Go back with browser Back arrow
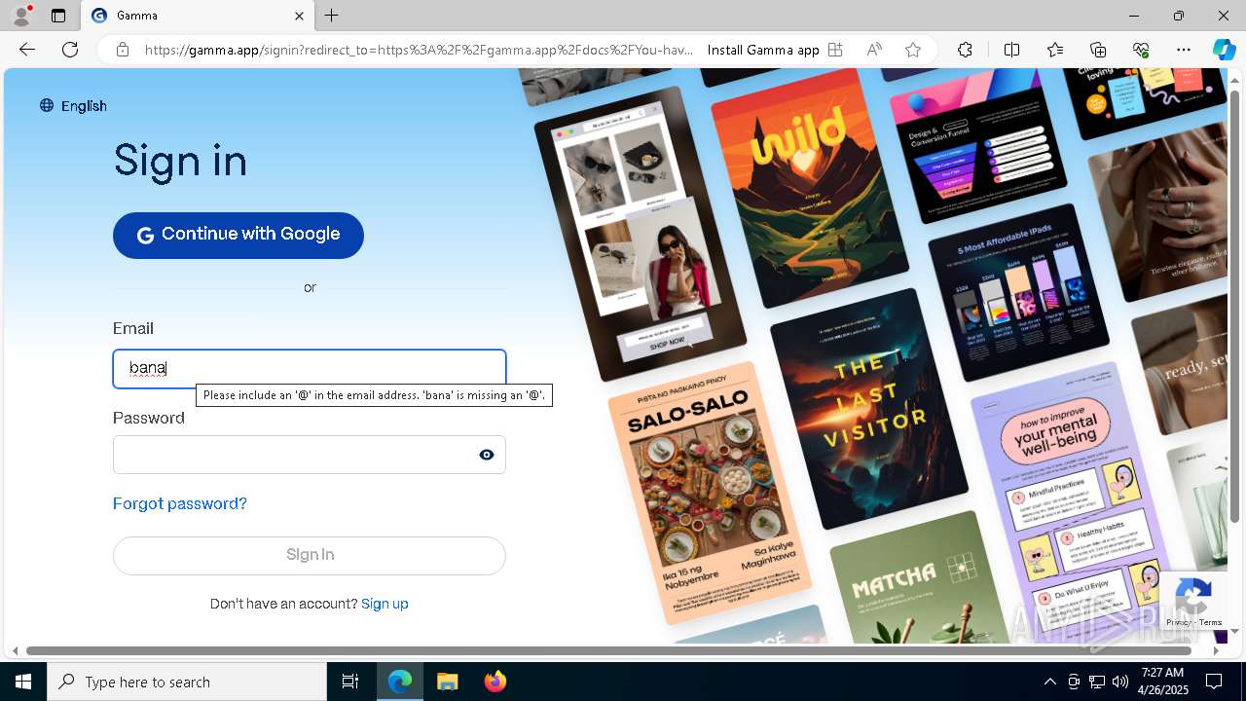The width and height of the screenshot is (1246, 701). point(27,50)
